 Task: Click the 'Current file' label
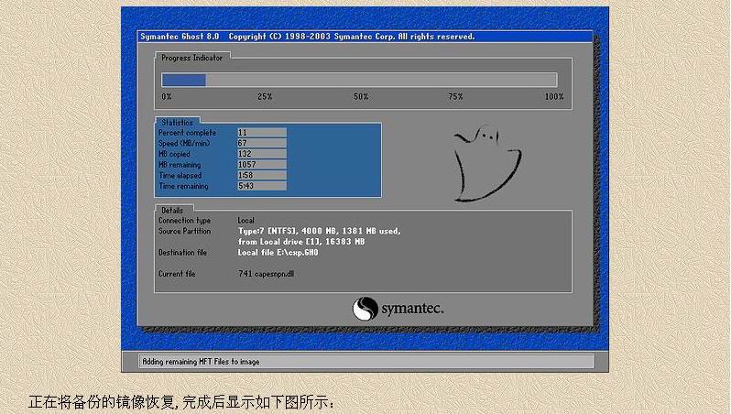pyautogui.click(x=177, y=274)
